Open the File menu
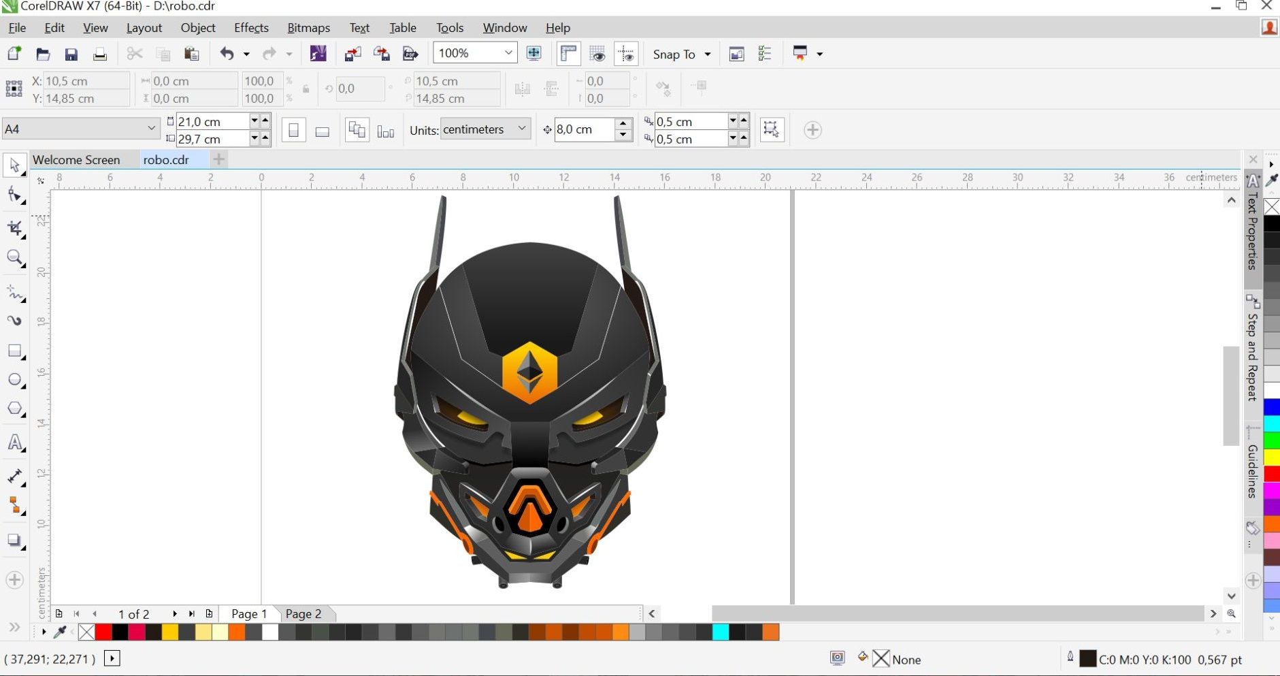This screenshot has width=1280, height=676. tap(17, 28)
